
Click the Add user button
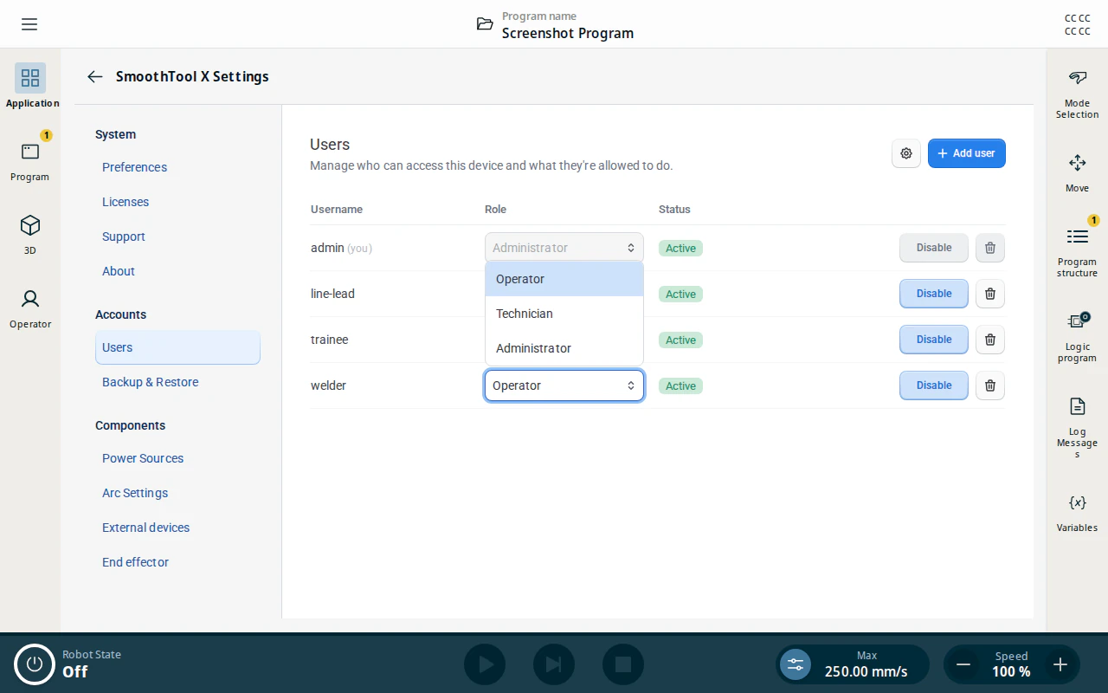pos(967,153)
